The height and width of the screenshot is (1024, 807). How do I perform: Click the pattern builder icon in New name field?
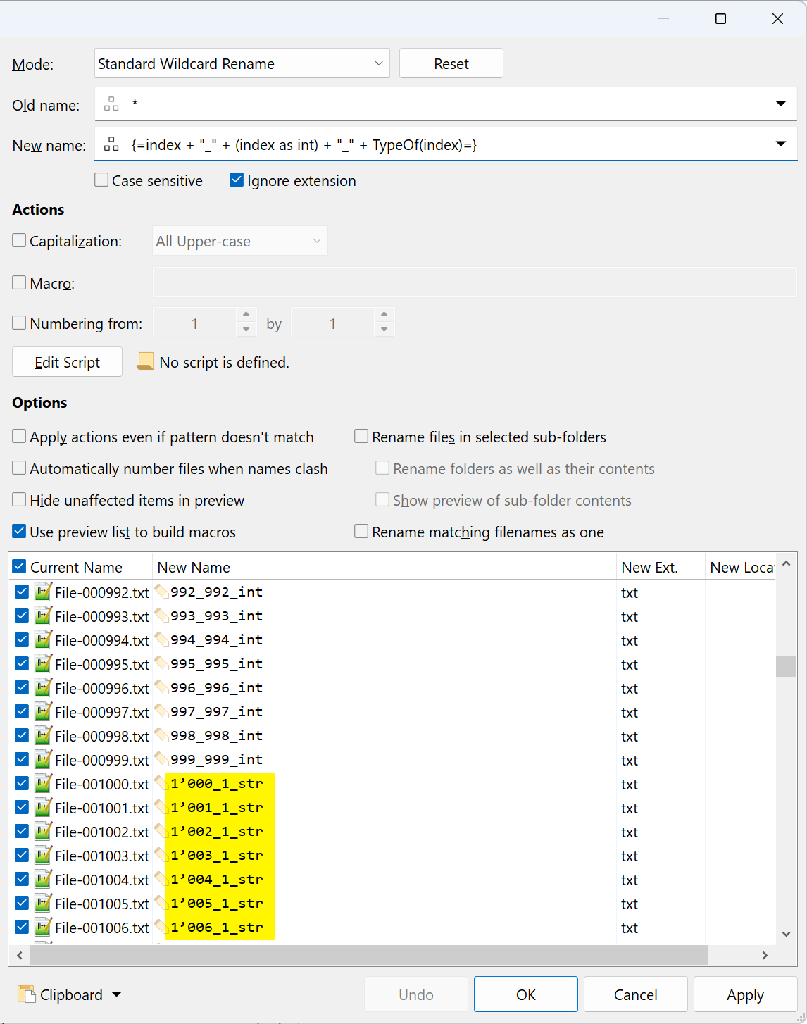pos(111,145)
